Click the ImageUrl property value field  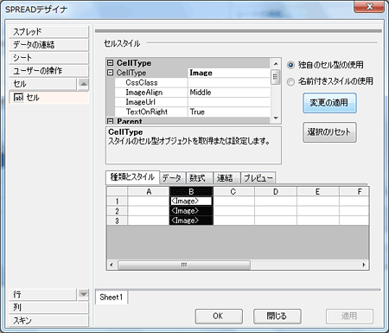229,102
